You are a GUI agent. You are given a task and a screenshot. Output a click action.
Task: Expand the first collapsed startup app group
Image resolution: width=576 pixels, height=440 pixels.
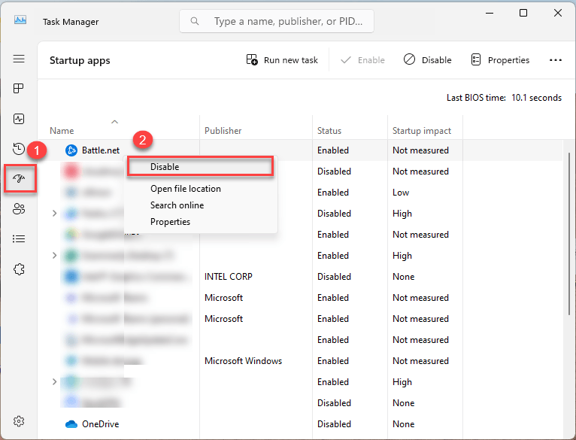(x=54, y=214)
